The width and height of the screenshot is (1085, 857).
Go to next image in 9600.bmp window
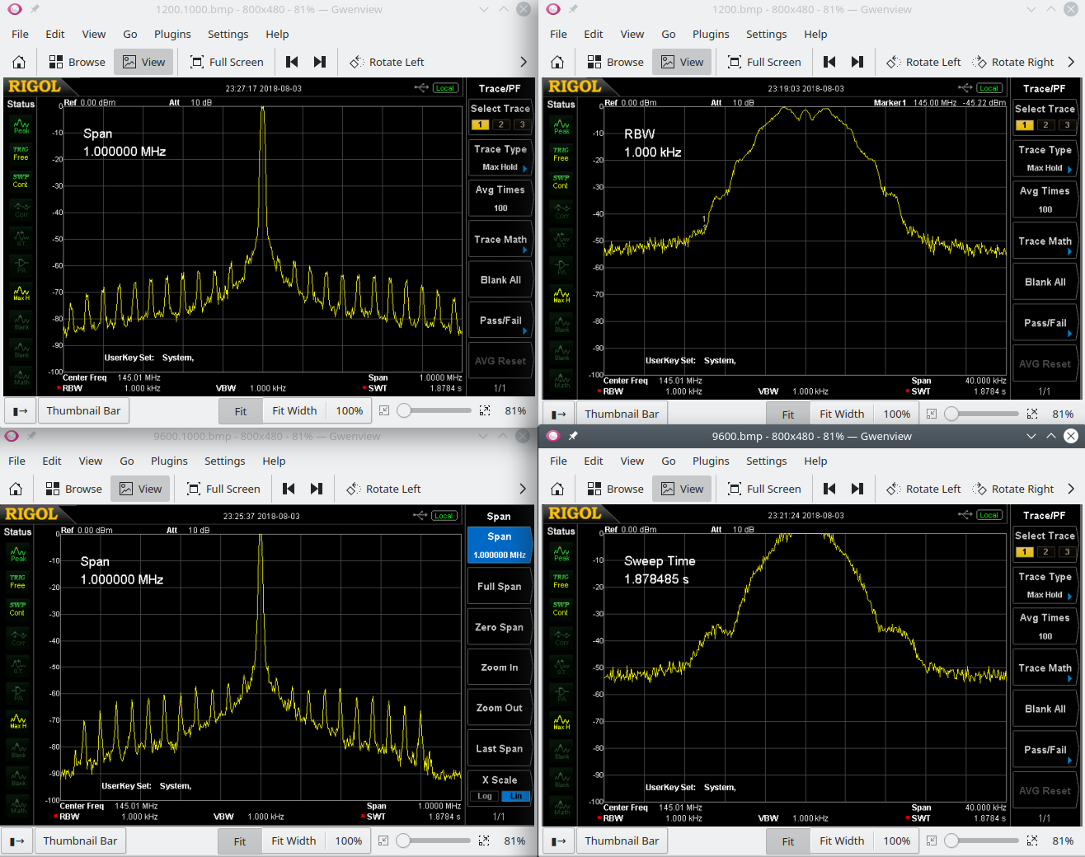857,489
